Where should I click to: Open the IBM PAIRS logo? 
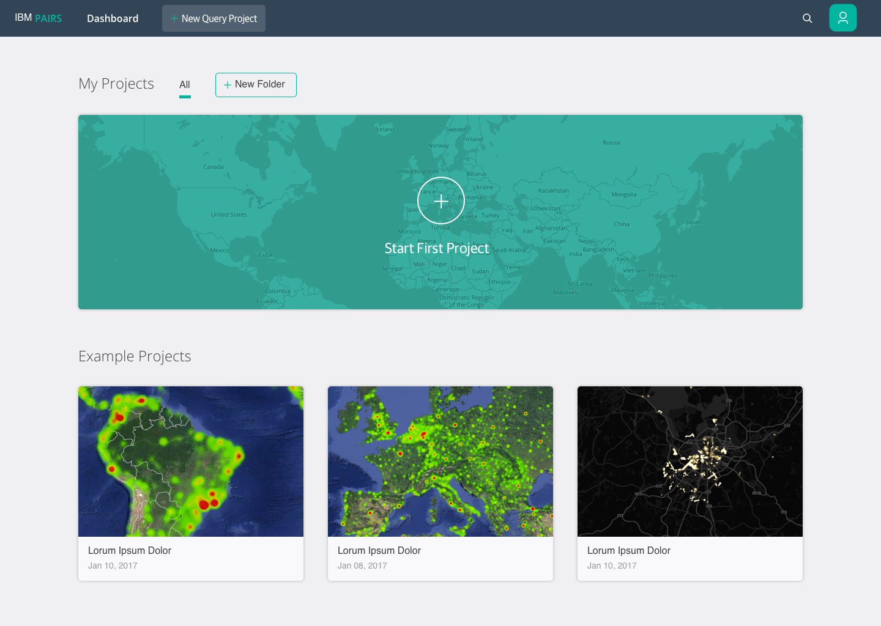(x=38, y=18)
